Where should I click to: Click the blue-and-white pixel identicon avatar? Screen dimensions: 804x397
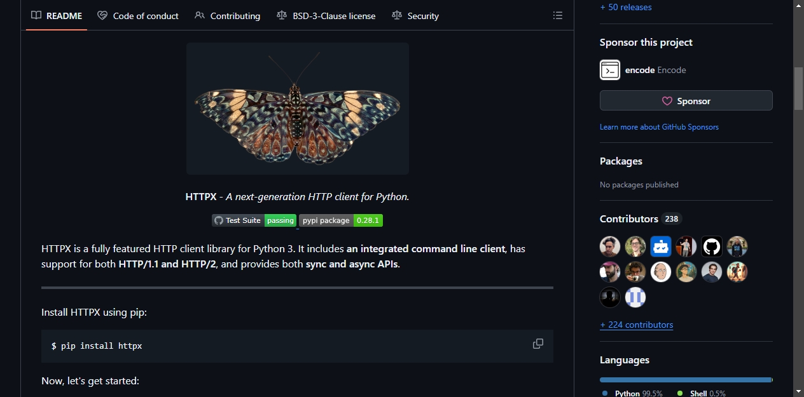tap(635, 297)
